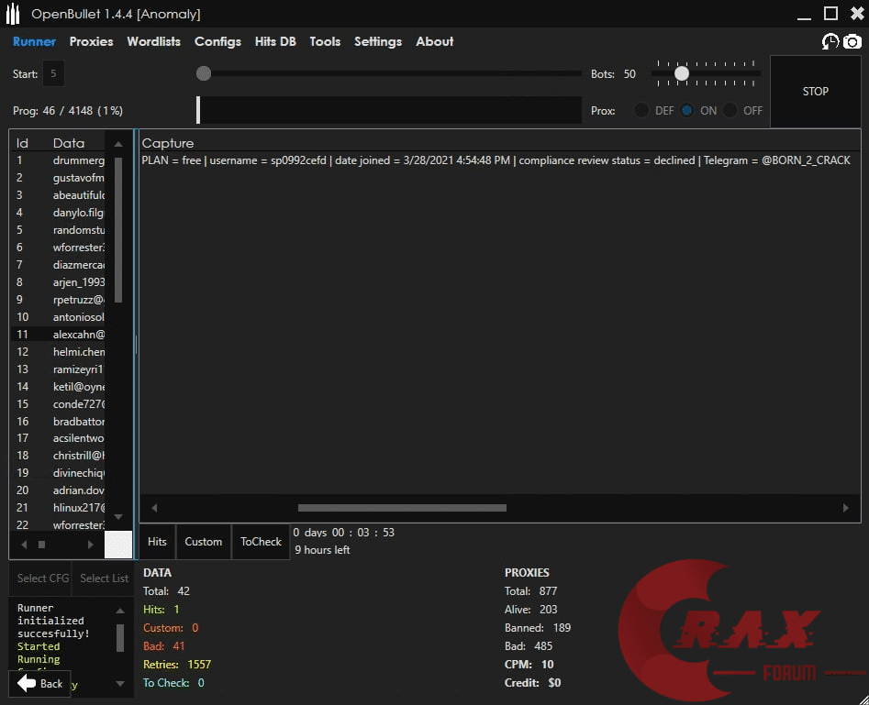Show the Custom results tab
The image size is (869, 705).
(204, 542)
